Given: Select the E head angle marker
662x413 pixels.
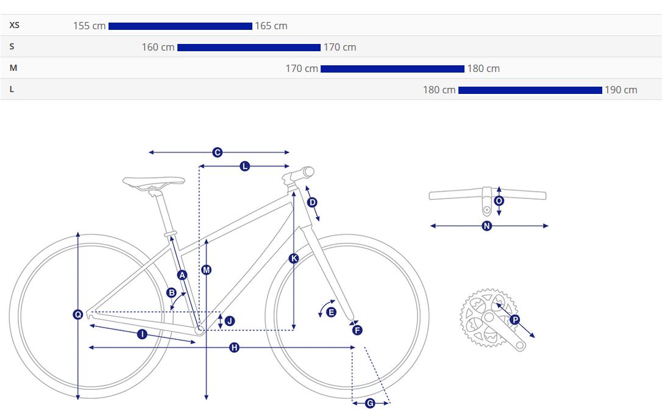Looking at the screenshot, I should 332,312.
